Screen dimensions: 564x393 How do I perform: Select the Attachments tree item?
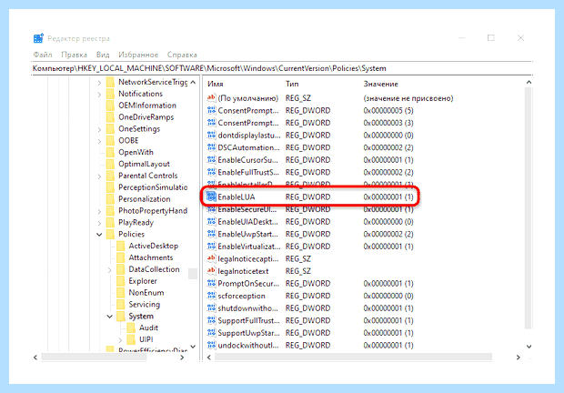click(151, 257)
